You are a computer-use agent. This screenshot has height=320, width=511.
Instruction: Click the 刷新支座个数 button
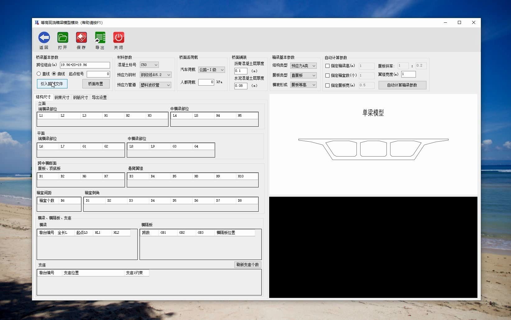click(248, 265)
